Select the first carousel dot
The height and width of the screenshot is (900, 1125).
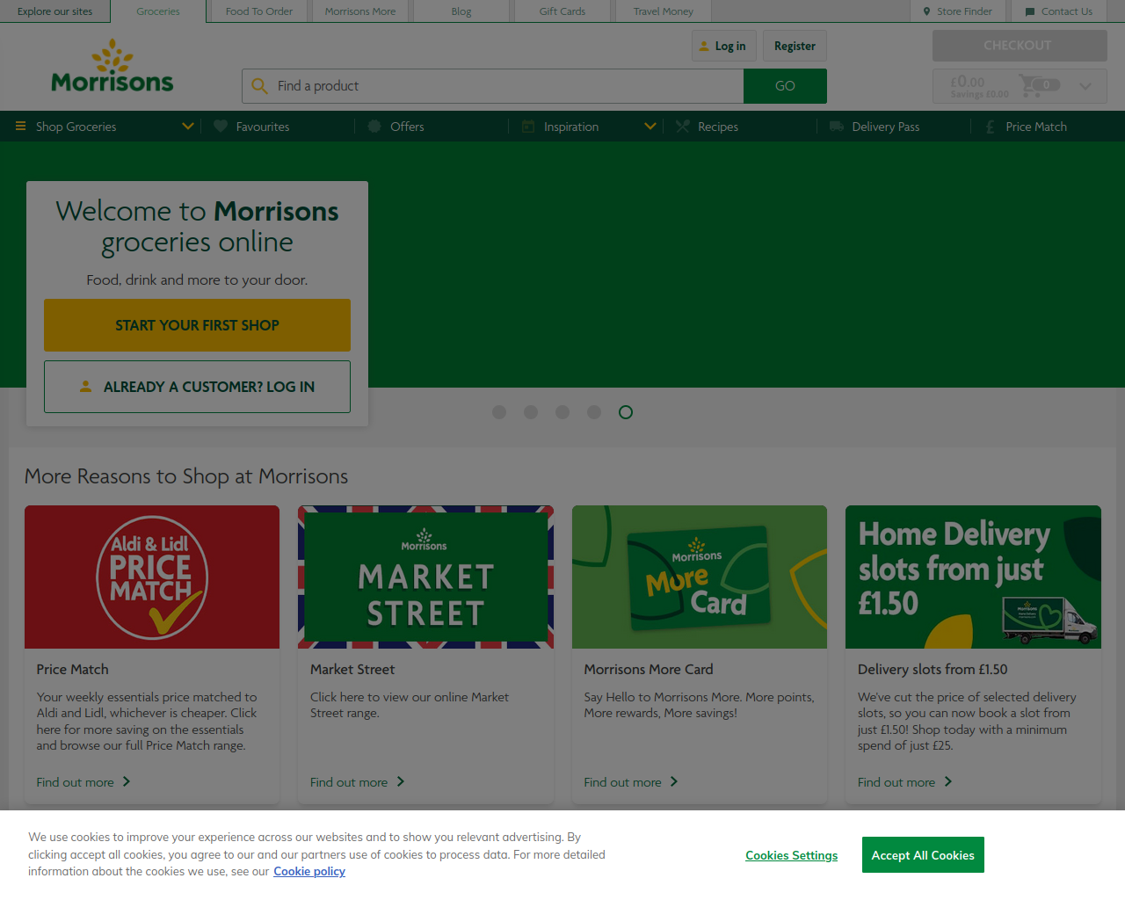click(x=499, y=412)
